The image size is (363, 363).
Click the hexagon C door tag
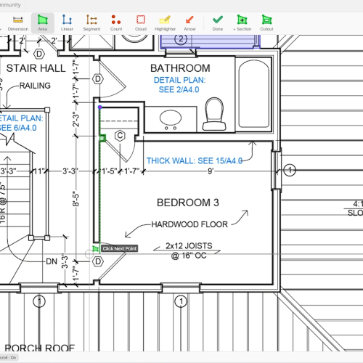120,136
